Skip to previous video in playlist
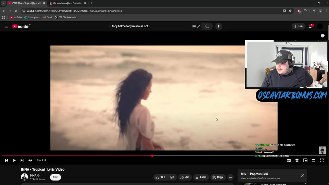 click(x=6, y=160)
